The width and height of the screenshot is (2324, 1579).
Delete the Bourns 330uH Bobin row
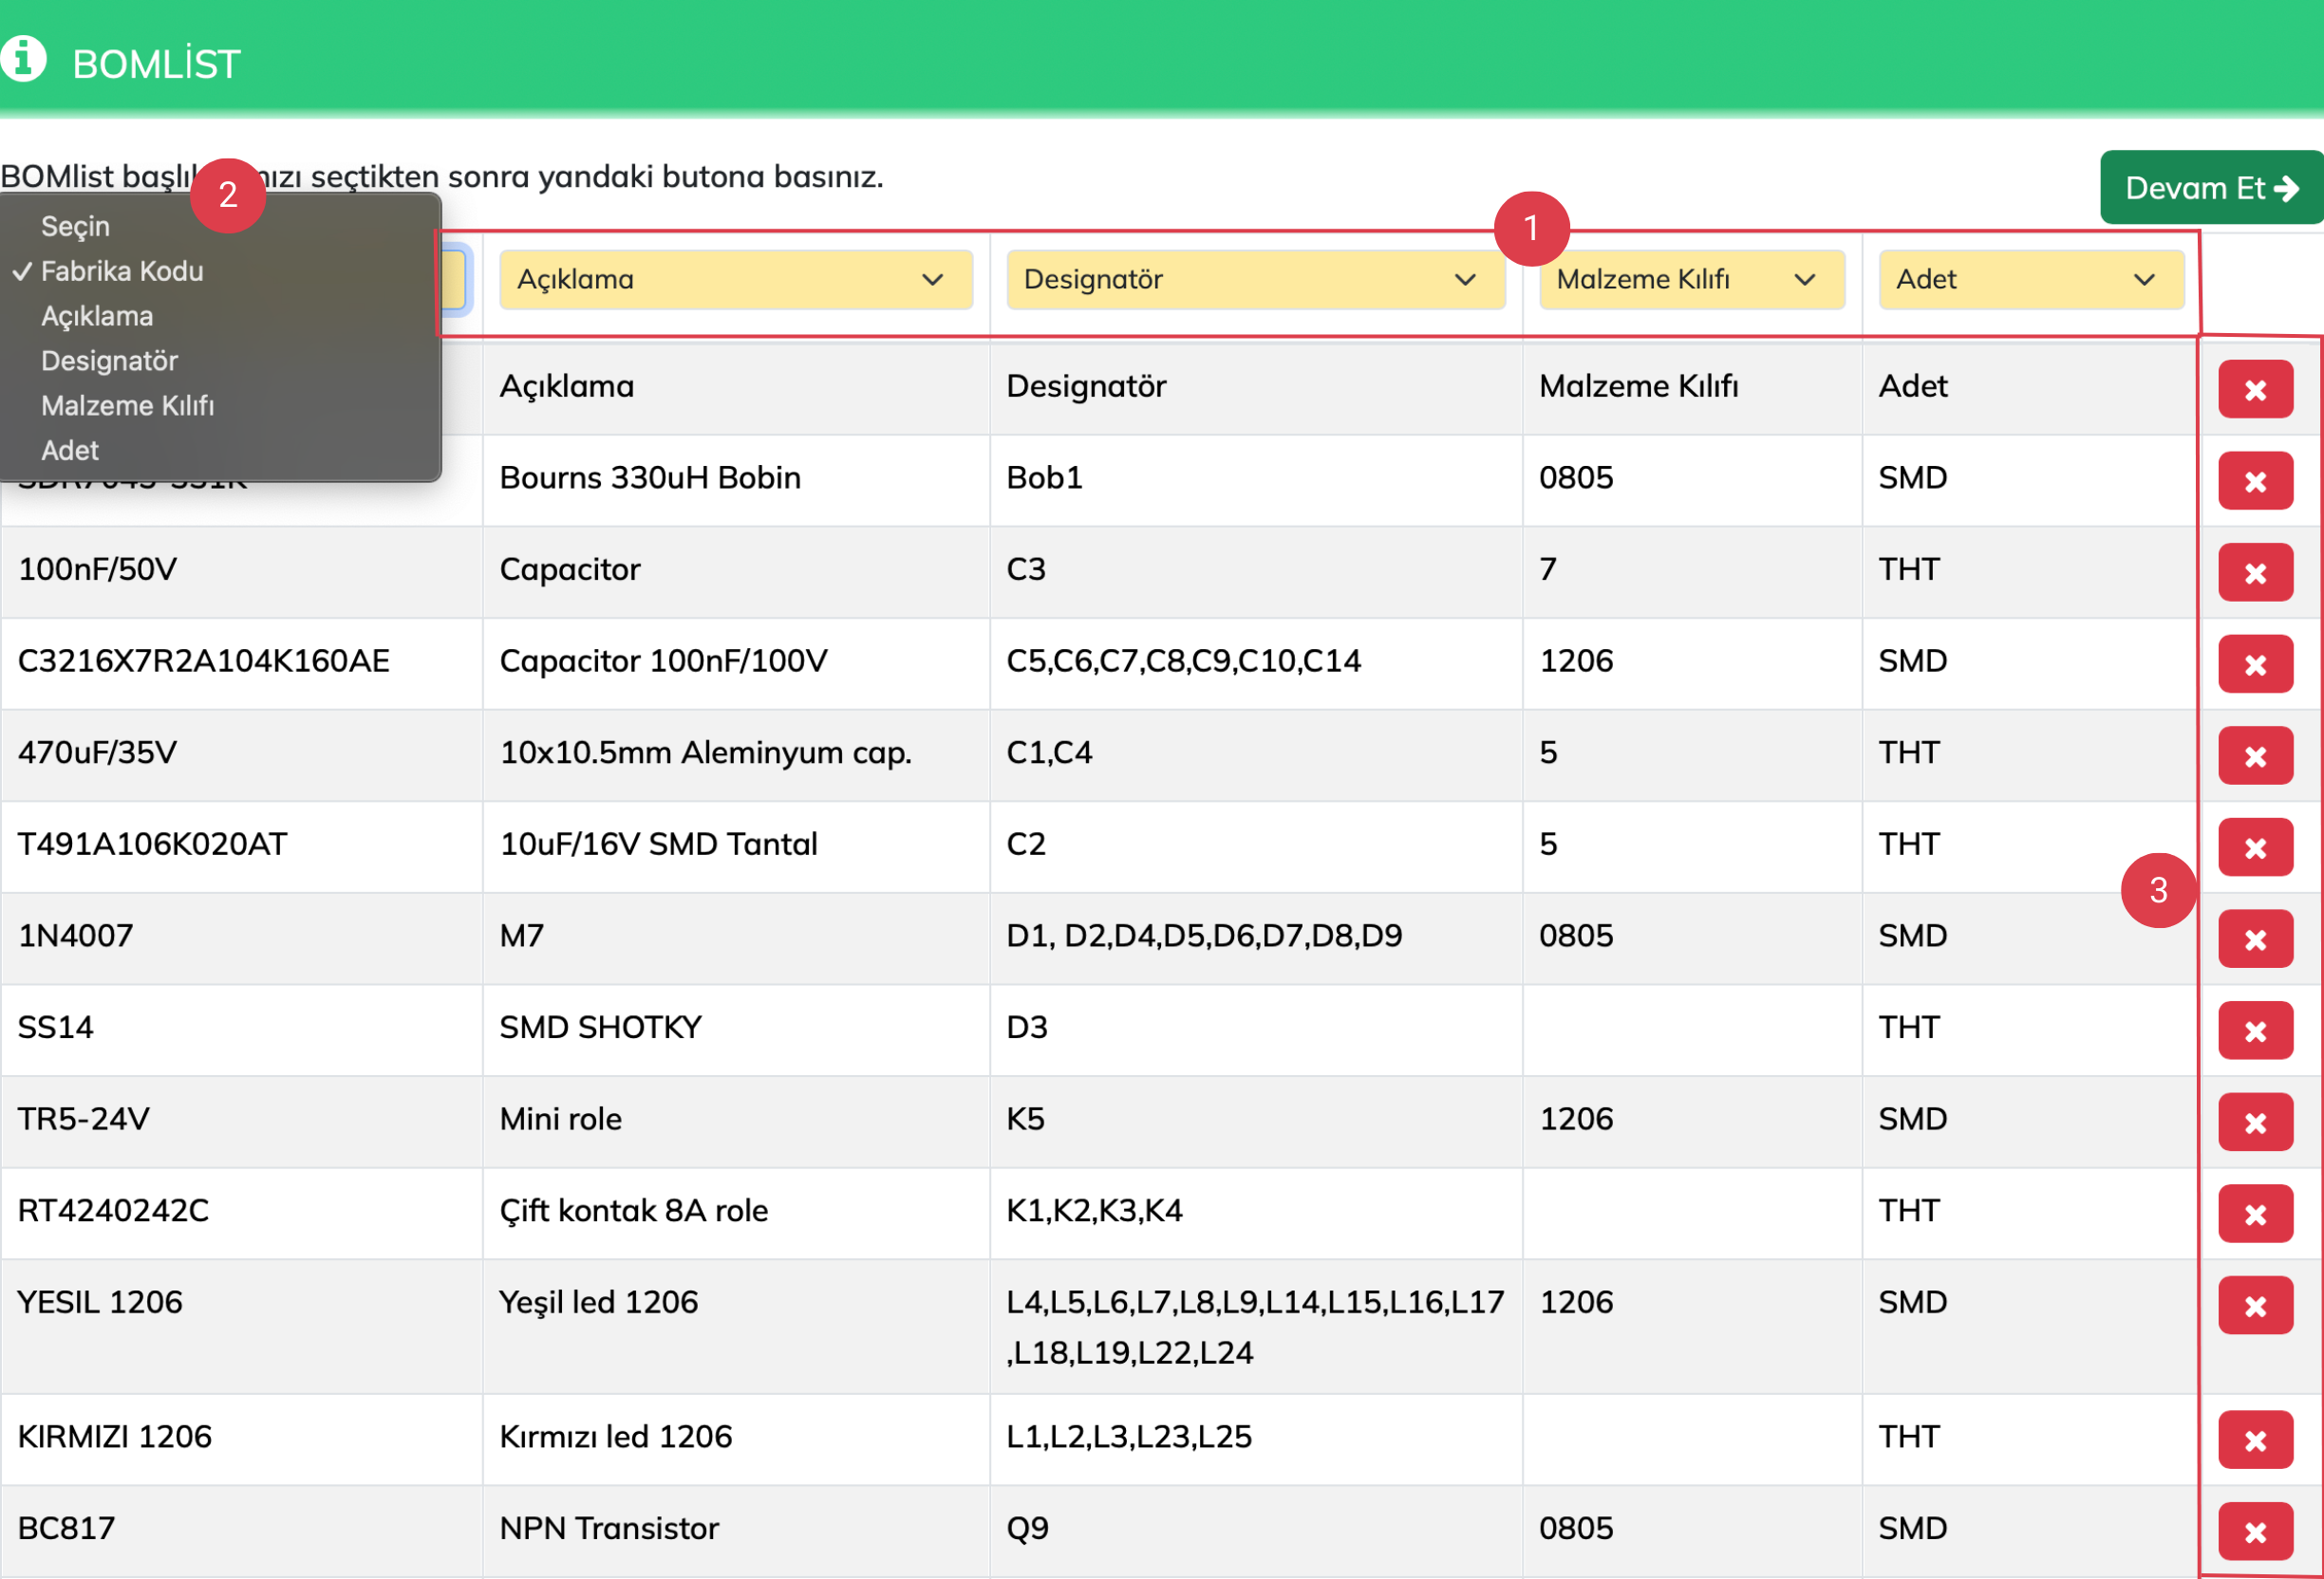(x=2254, y=482)
